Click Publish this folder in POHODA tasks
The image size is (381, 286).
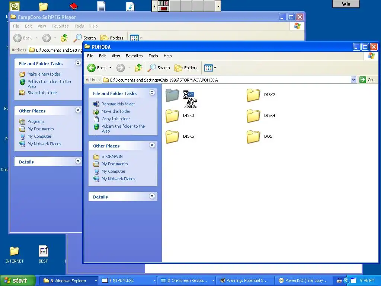(x=123, y=128)
